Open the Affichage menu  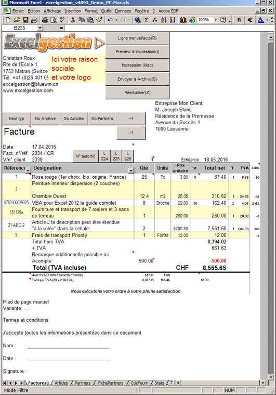(52, 11)
